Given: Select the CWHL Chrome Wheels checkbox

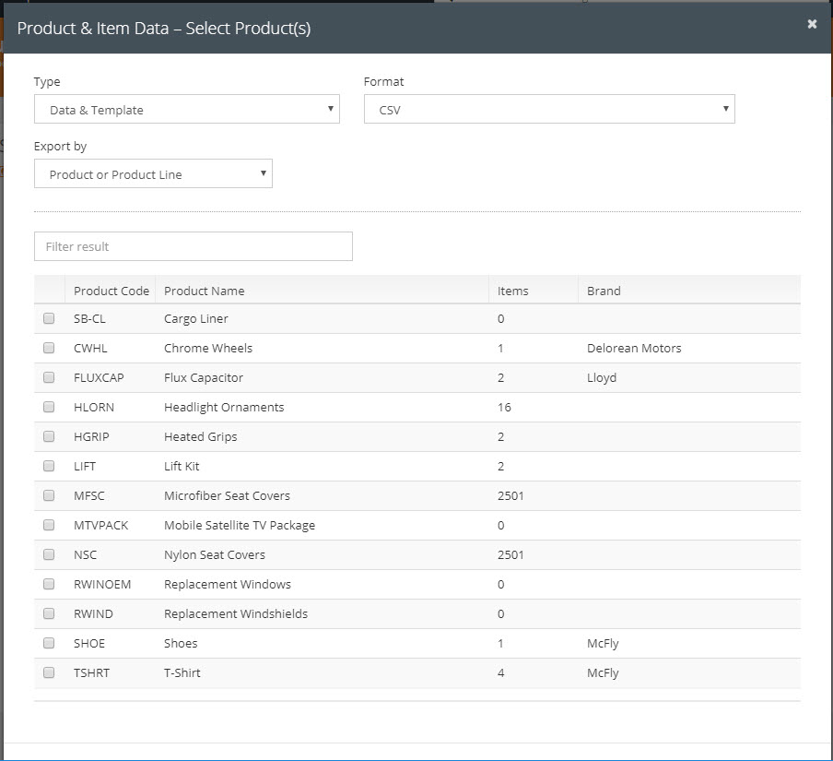Looking at the screenshot, I should 49,348.
